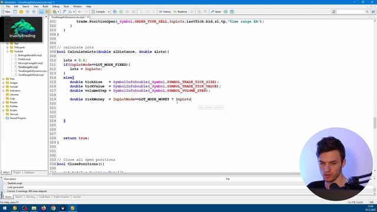Click the toolbar search input field

351,12
